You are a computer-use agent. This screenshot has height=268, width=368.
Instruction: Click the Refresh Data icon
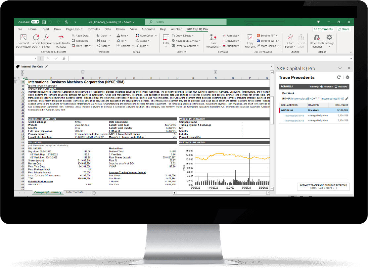36,37
